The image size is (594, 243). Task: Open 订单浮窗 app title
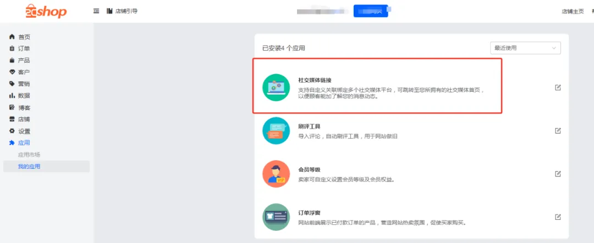pos(310,213)
